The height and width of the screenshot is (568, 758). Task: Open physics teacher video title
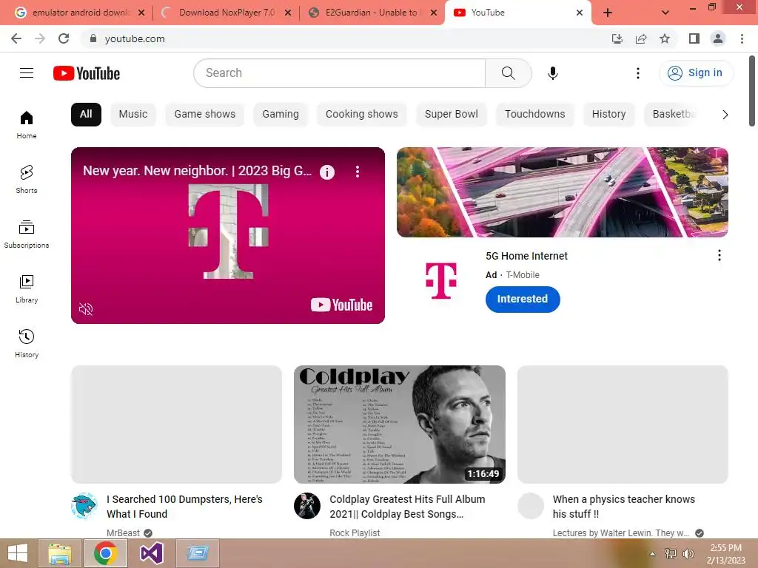tap(623, 507)
